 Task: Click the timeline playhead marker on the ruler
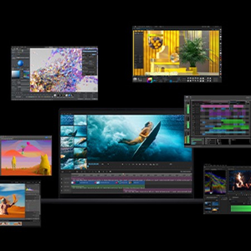coord(123,175)
